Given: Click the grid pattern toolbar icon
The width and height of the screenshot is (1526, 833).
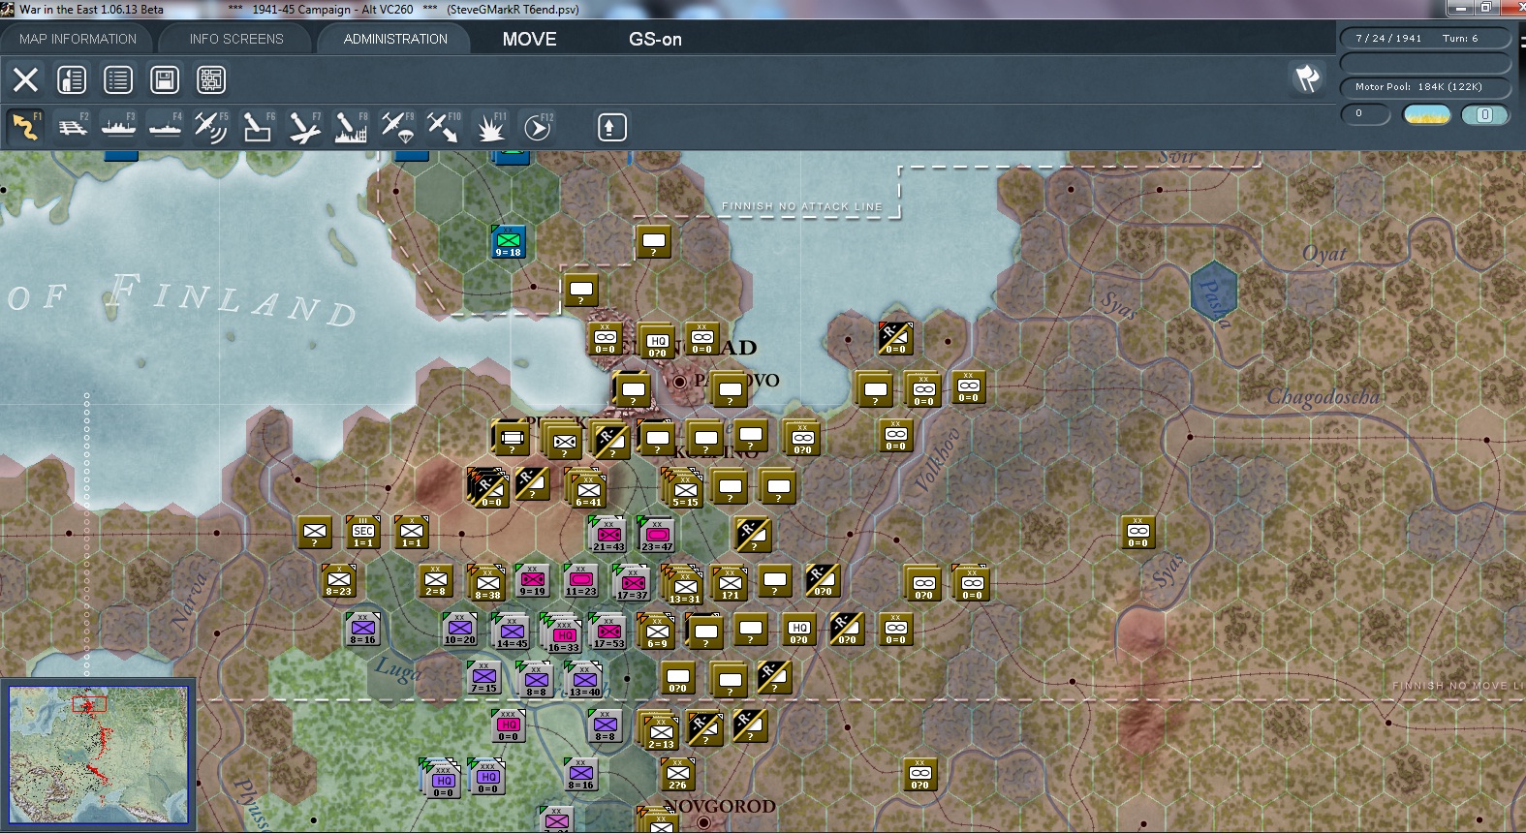Looking at the screenshot, I should tap(211, 79).
